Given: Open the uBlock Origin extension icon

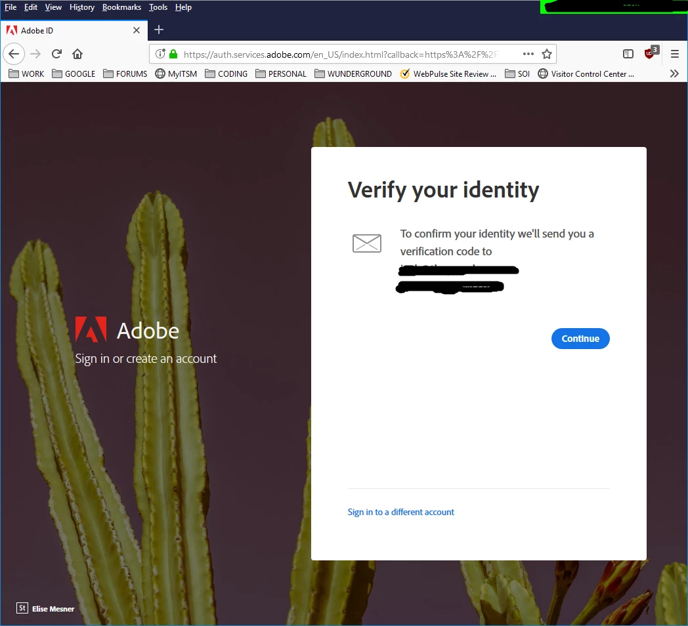Looking at the screenshot, I should (x=651, y=52).
